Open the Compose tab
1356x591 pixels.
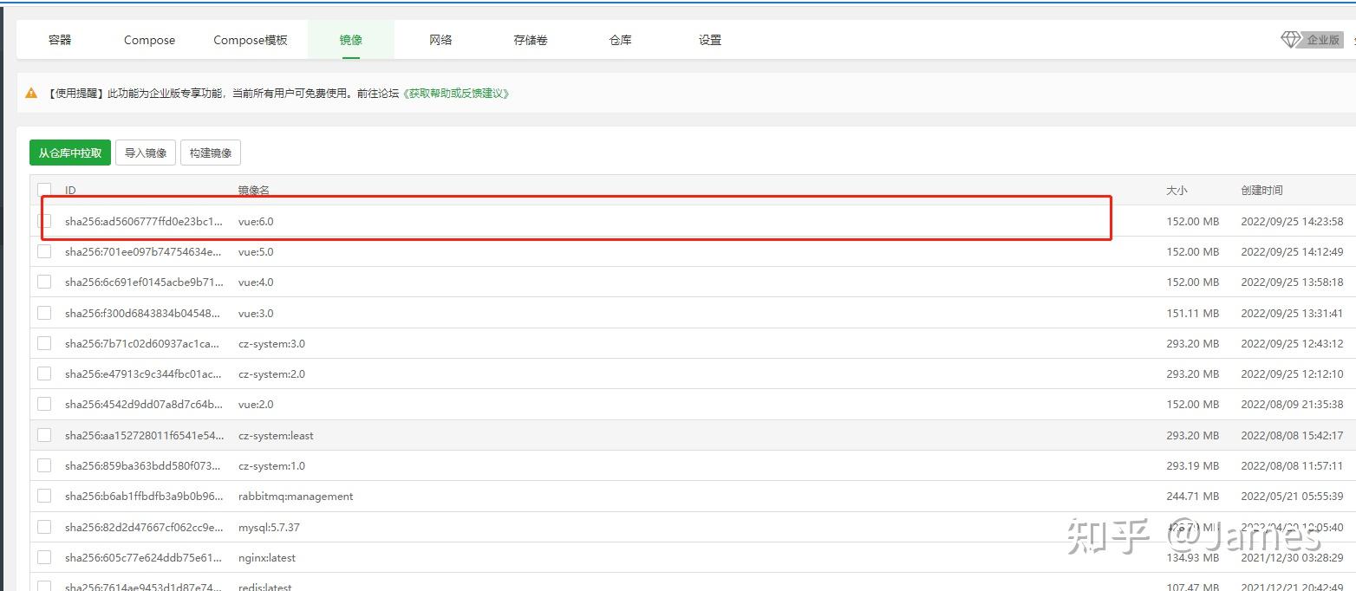tap(148, 39)
